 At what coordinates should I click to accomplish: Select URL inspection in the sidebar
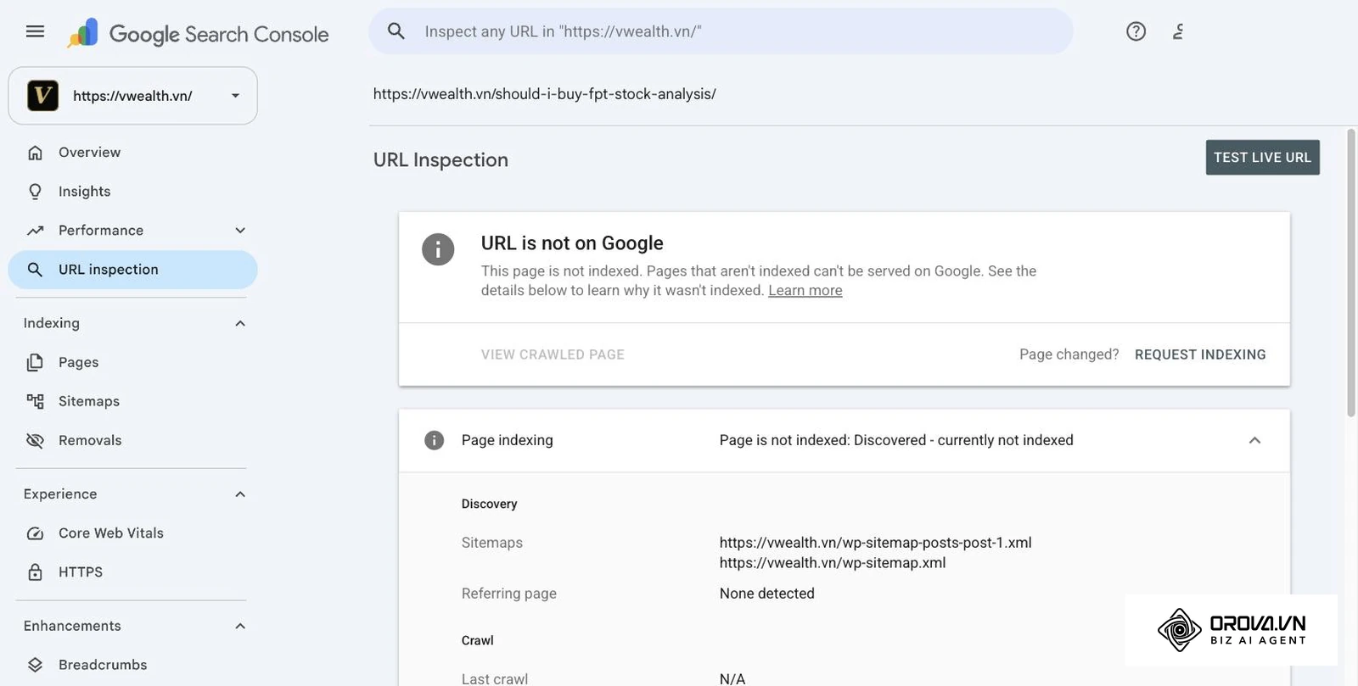[x=132, y=270]
